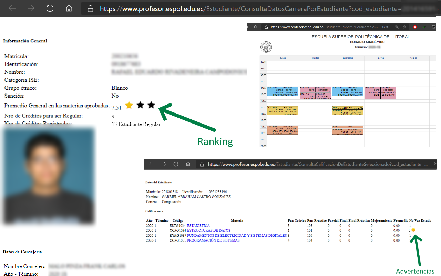Go back in the main student data browser

12,8
